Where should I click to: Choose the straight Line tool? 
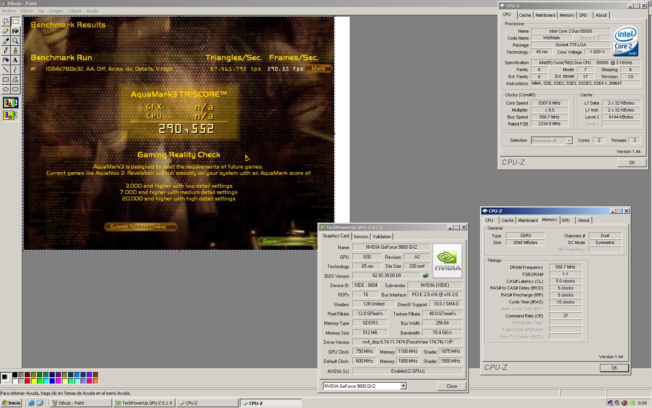point(6,70)
